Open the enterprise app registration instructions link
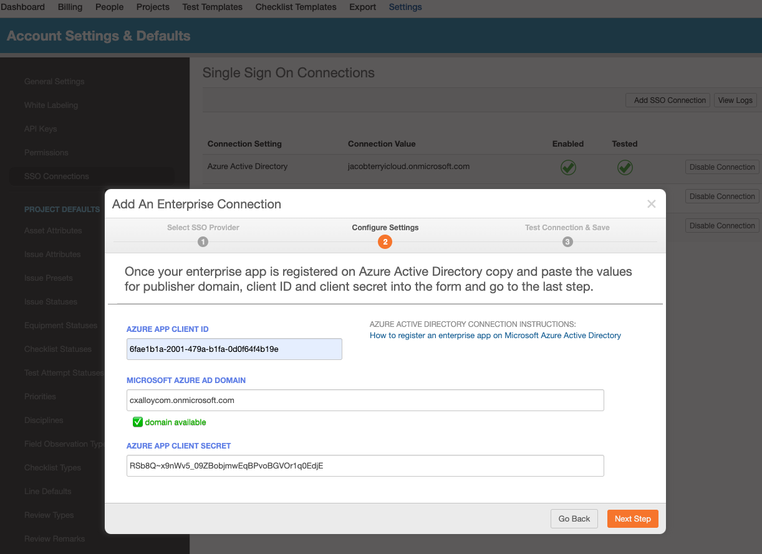This screenshot has height=554, width=762. point(494,335)
